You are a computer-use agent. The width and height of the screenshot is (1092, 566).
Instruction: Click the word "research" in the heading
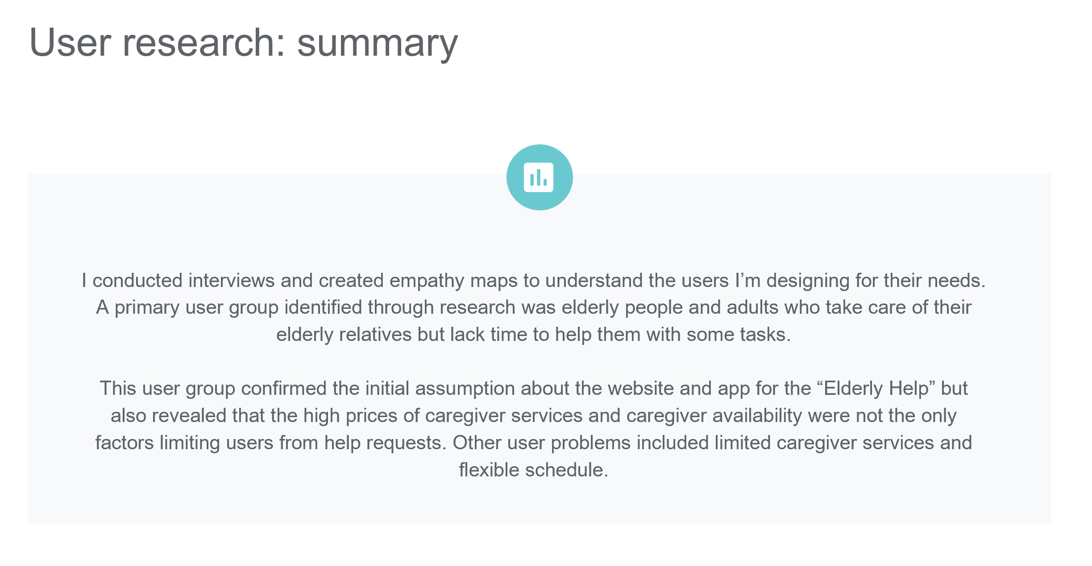[199, 43]
